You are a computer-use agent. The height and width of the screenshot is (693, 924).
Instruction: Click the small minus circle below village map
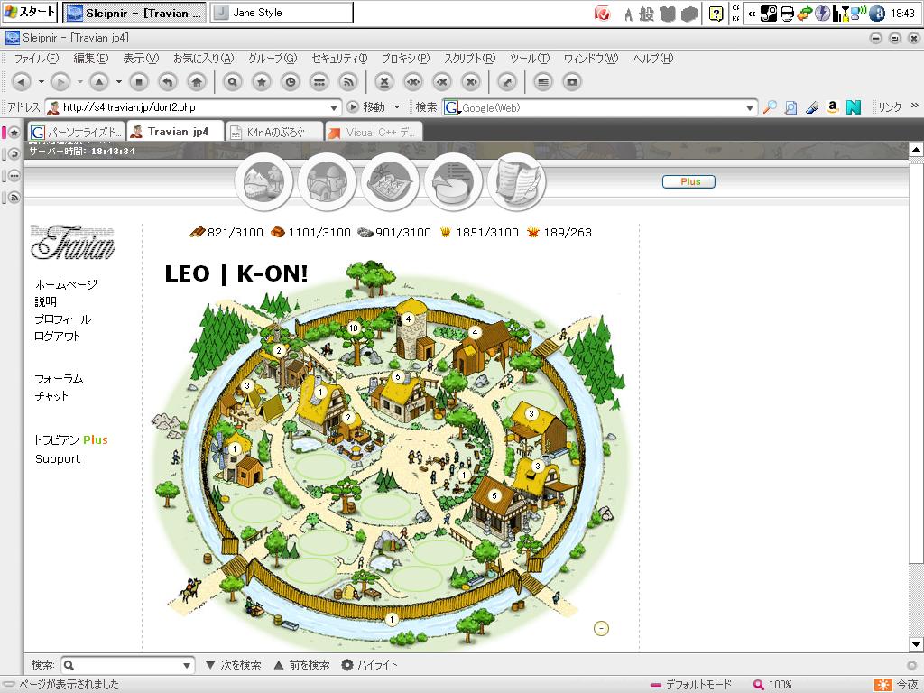(601, 628)
